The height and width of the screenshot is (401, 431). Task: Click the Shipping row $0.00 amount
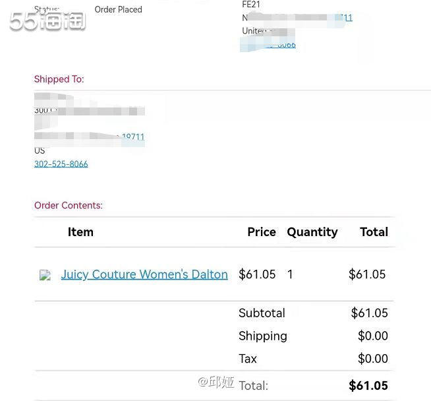[373, 336]
